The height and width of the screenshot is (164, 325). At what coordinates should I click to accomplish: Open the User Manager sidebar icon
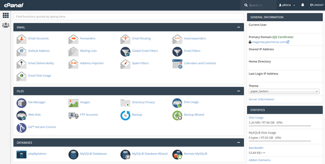click(6, 25)
